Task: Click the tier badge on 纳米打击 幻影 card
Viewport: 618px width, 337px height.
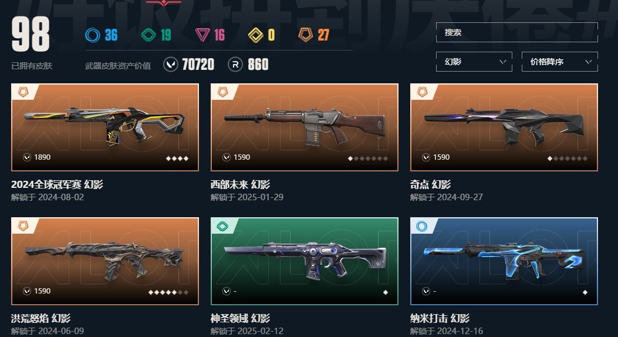Action: tap(422, 226)
